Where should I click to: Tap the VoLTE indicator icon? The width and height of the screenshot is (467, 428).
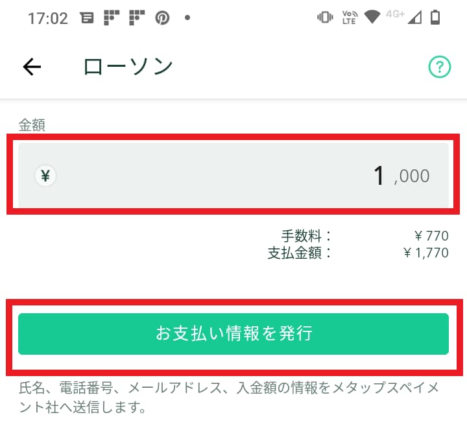(x=349, y=18)
